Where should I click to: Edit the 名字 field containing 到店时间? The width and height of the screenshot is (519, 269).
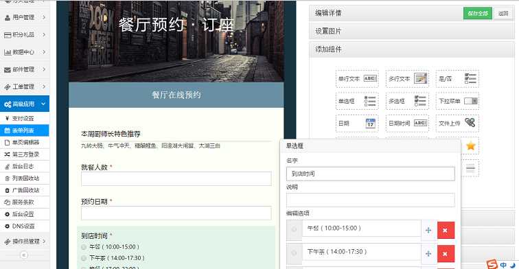[371, 174]
